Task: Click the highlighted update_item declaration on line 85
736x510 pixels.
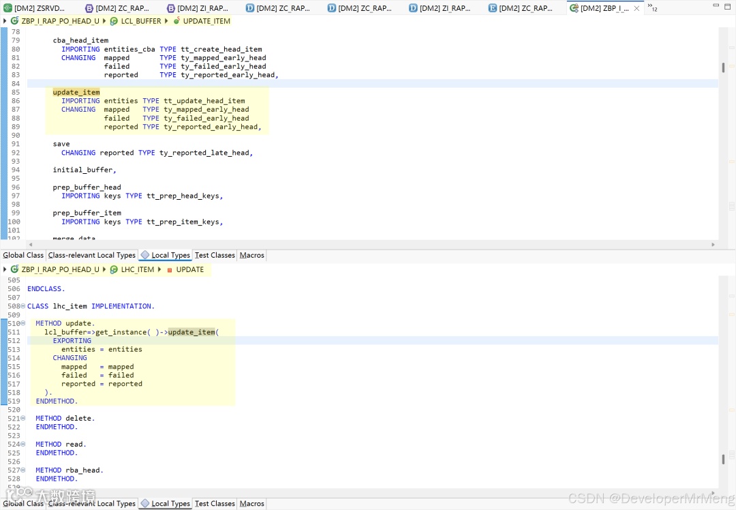Action: click(x=76, y=93)
